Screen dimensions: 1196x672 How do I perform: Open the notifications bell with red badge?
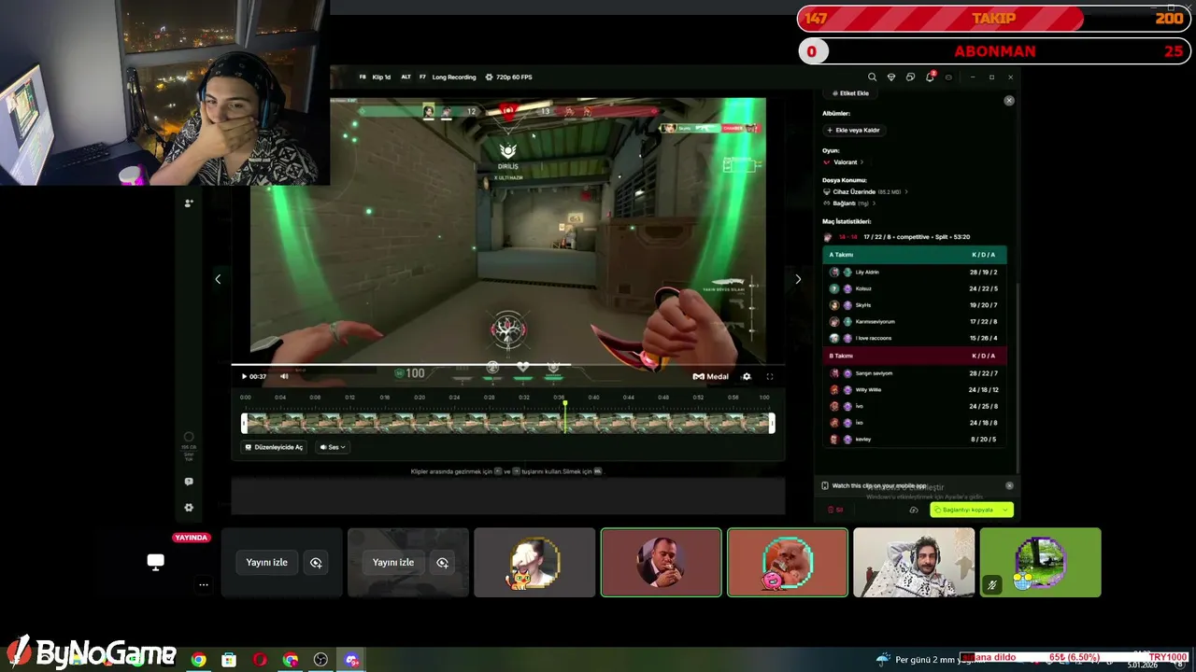point(930,77)
